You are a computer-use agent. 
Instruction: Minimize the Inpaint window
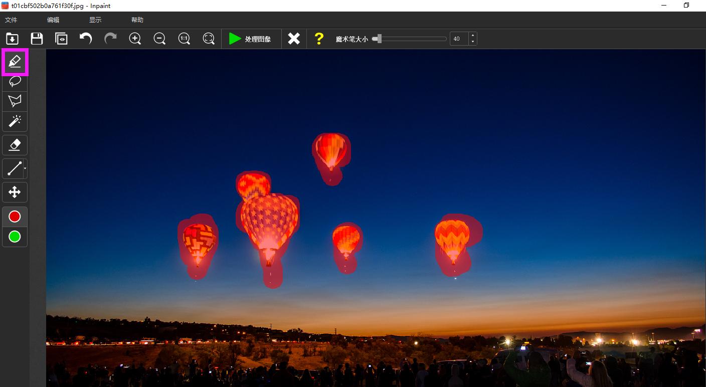pyautogui.click(x=664, y=6)
